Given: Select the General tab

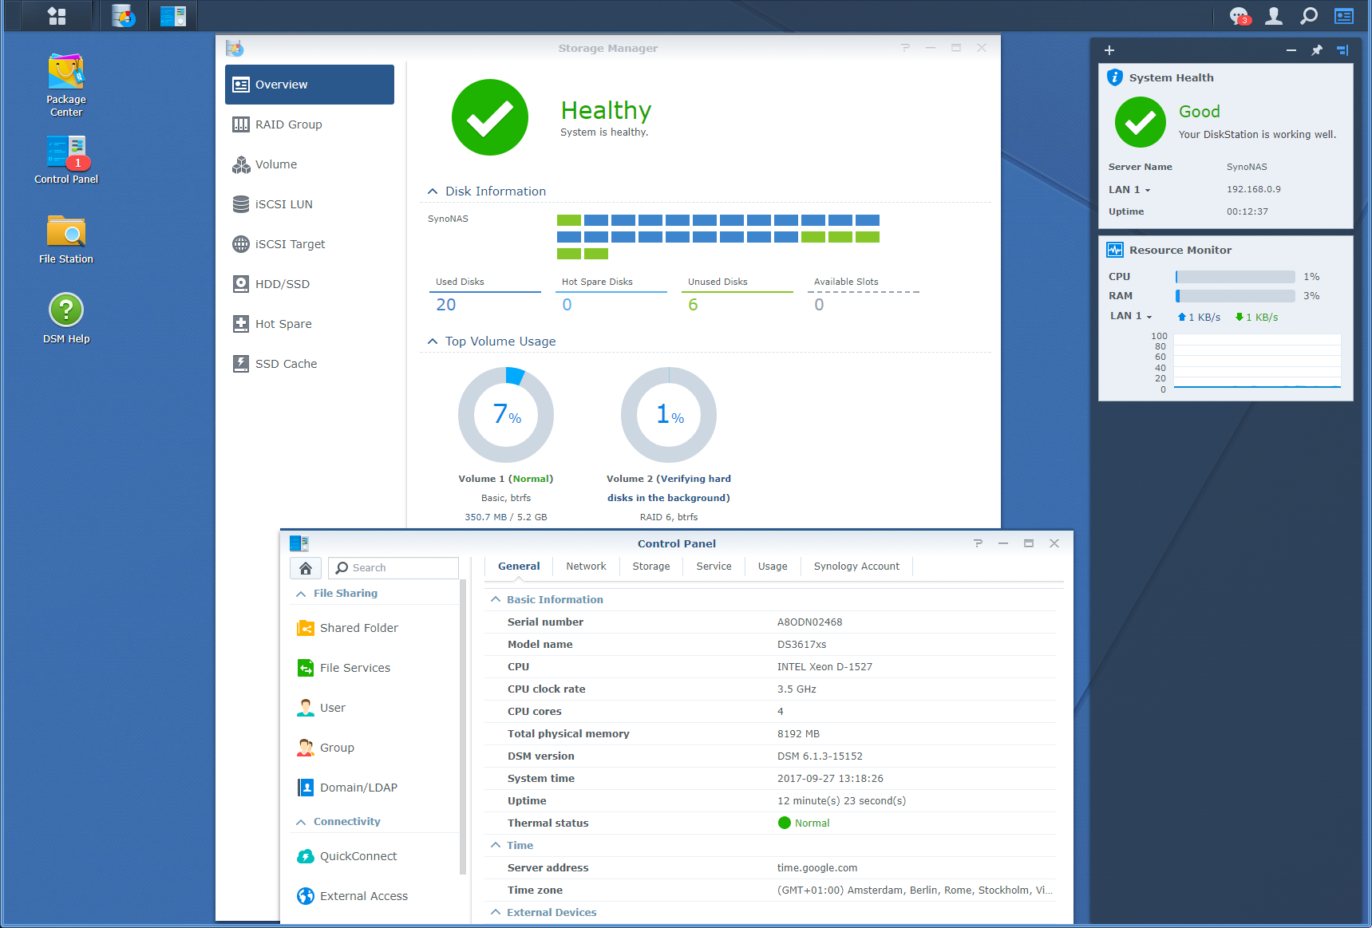Looking at the screenshot, I should 519,567.
